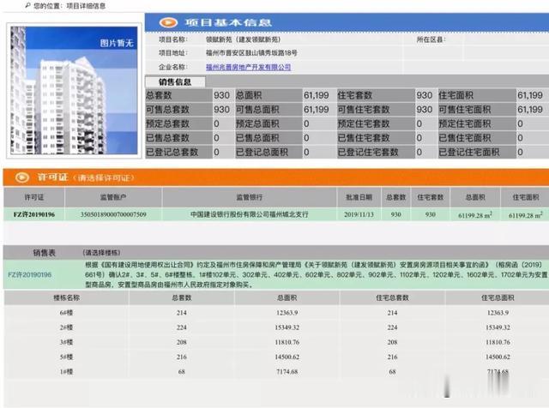Click the 楼栋名称 column header
Image resolution: width=549 pixels, height=408 pixels.
pos(66,297)
